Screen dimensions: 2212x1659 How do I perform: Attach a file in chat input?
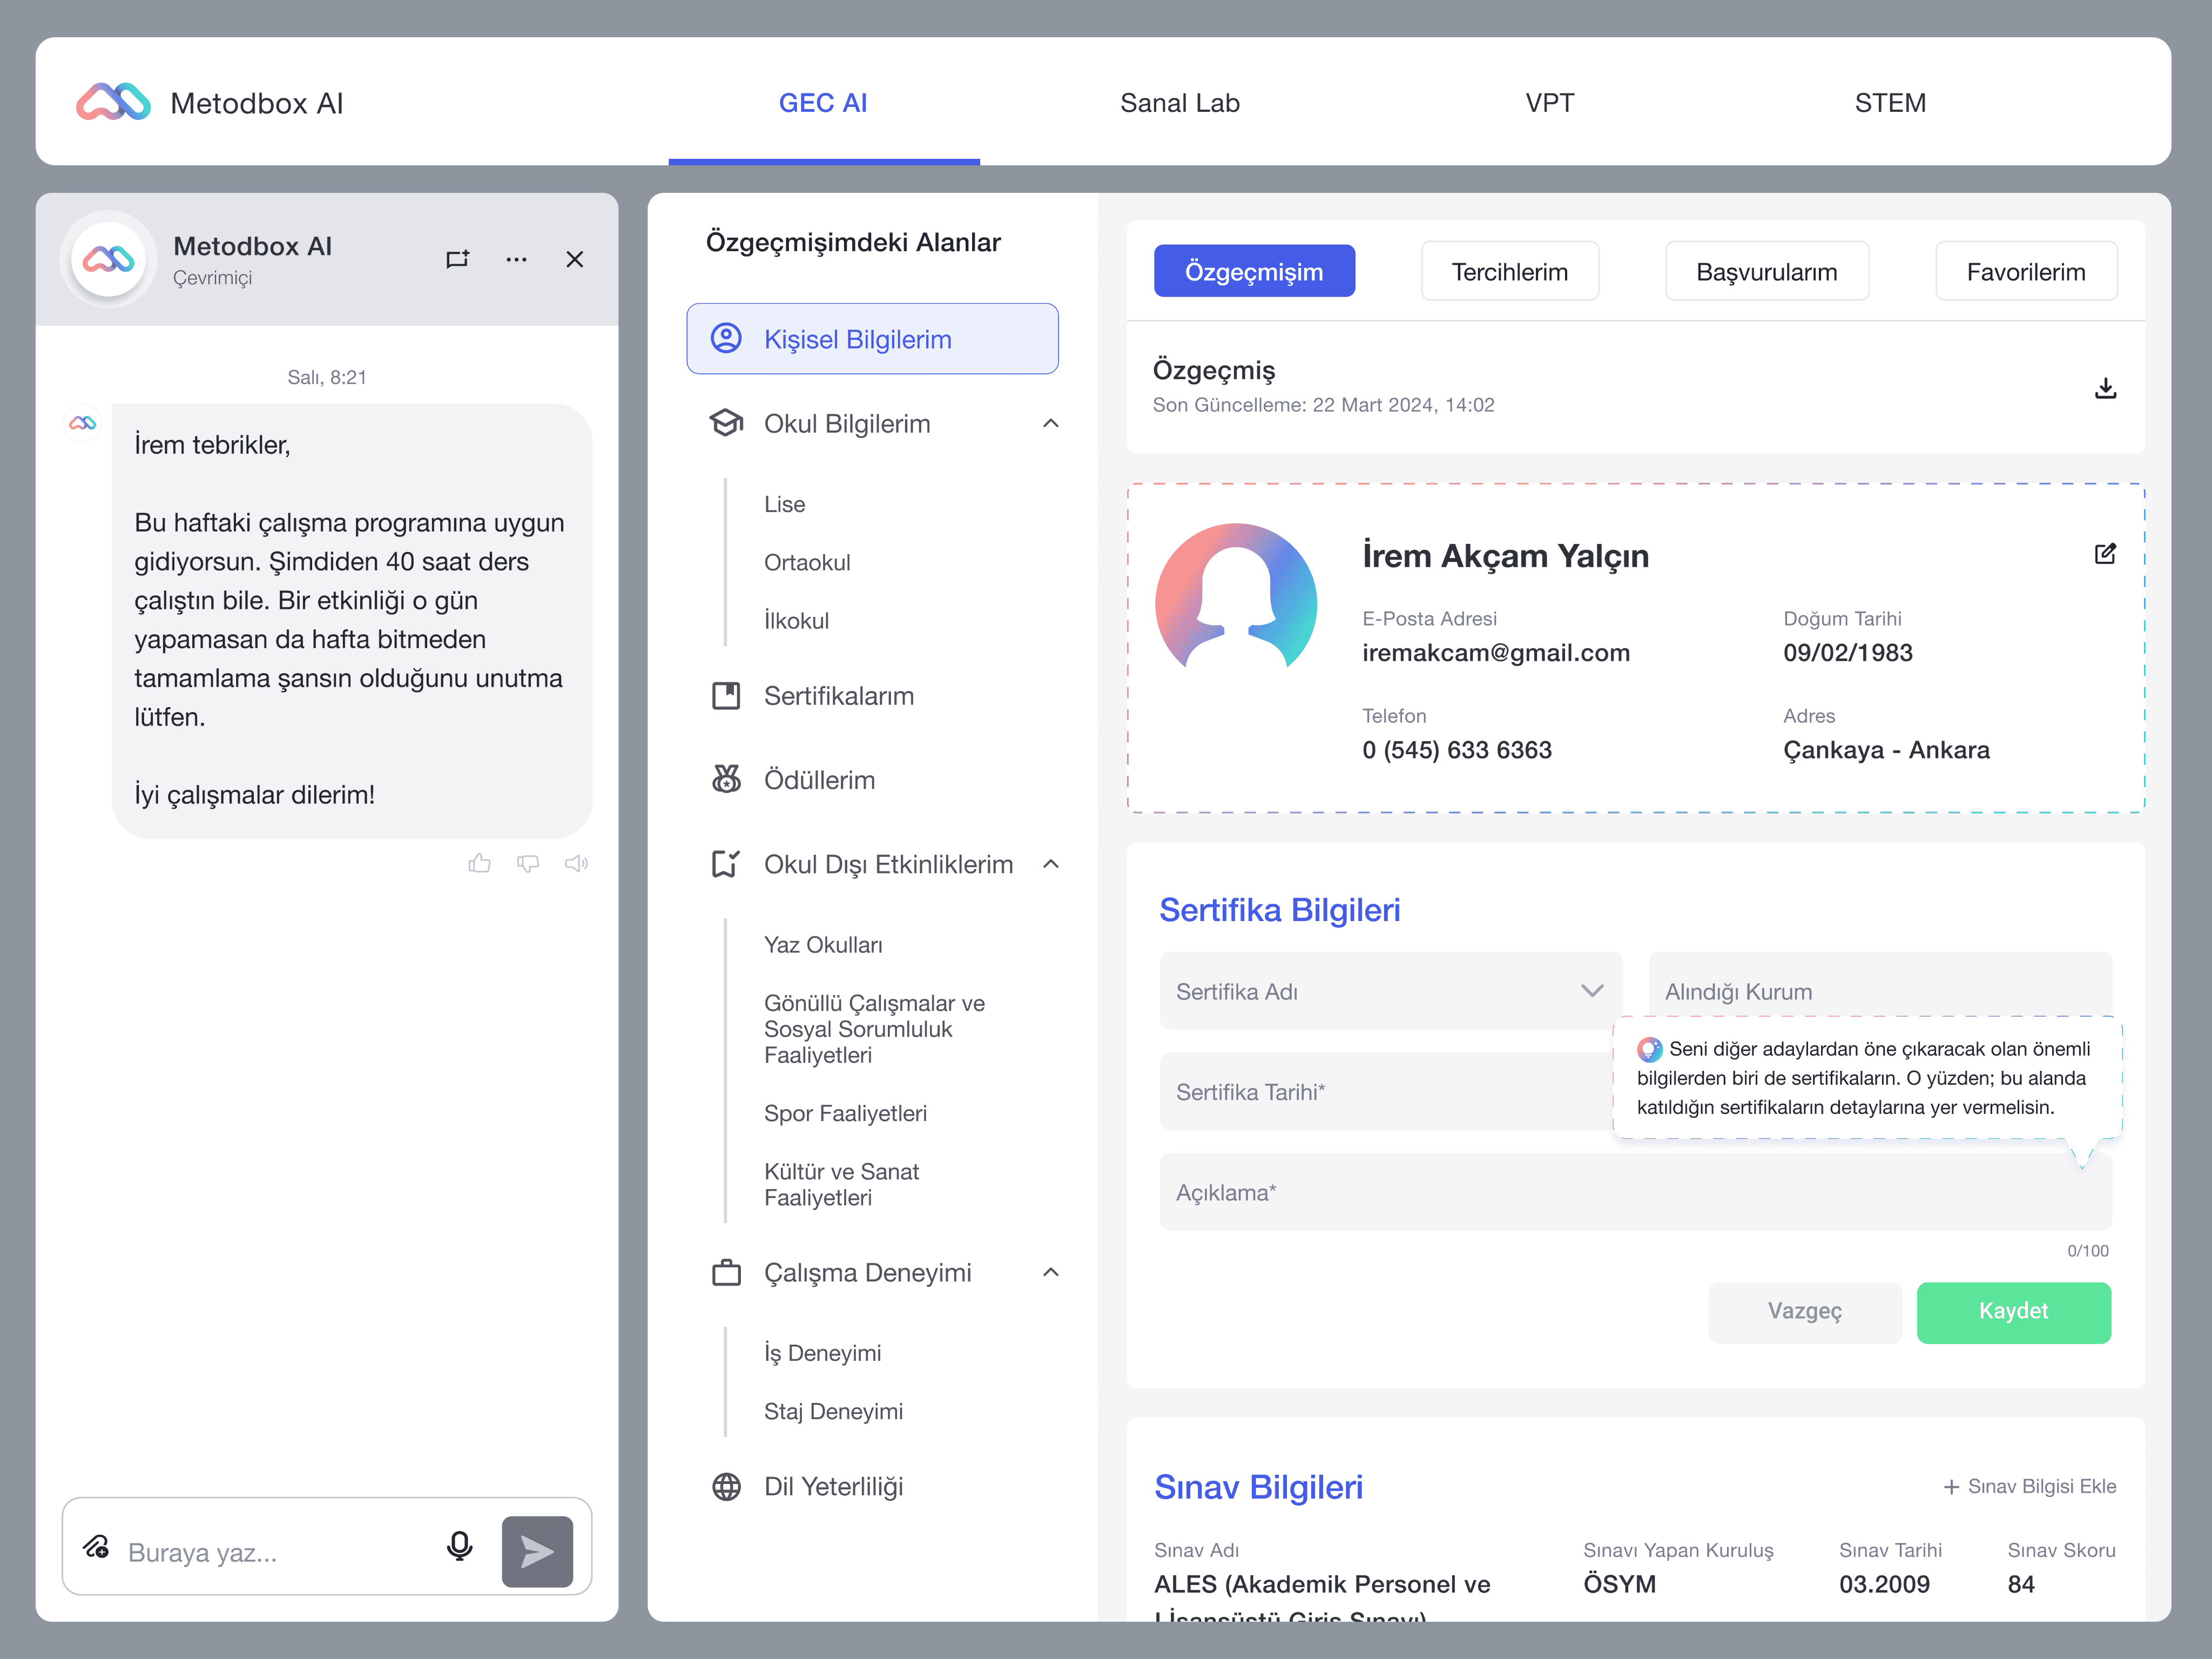pos(96,1548)
